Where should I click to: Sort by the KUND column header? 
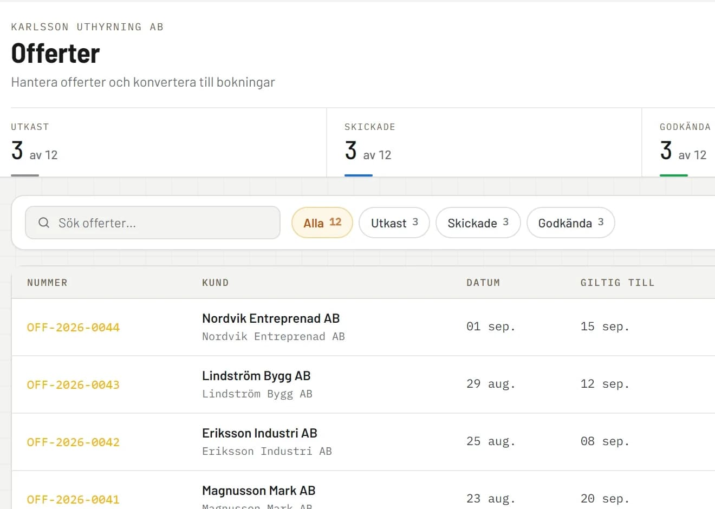[216, 283]
